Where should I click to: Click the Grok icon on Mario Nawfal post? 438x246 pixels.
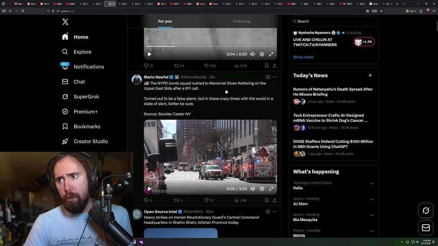pyautogui.click(x=268, y=77)
